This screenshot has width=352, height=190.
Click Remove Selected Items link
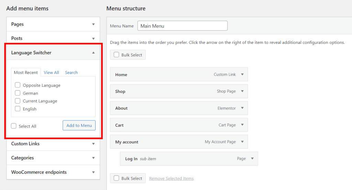171,178
